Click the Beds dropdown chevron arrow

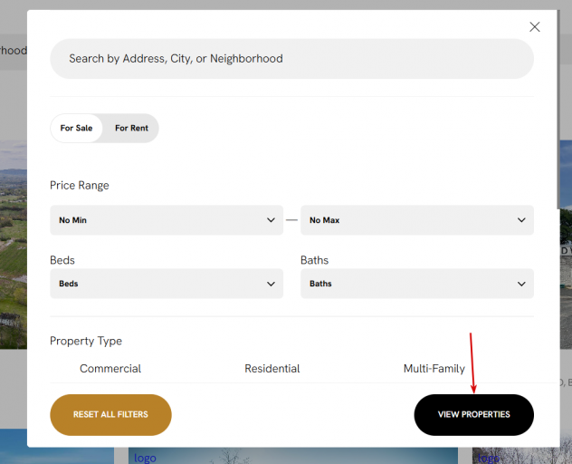[x=271, y=284]
